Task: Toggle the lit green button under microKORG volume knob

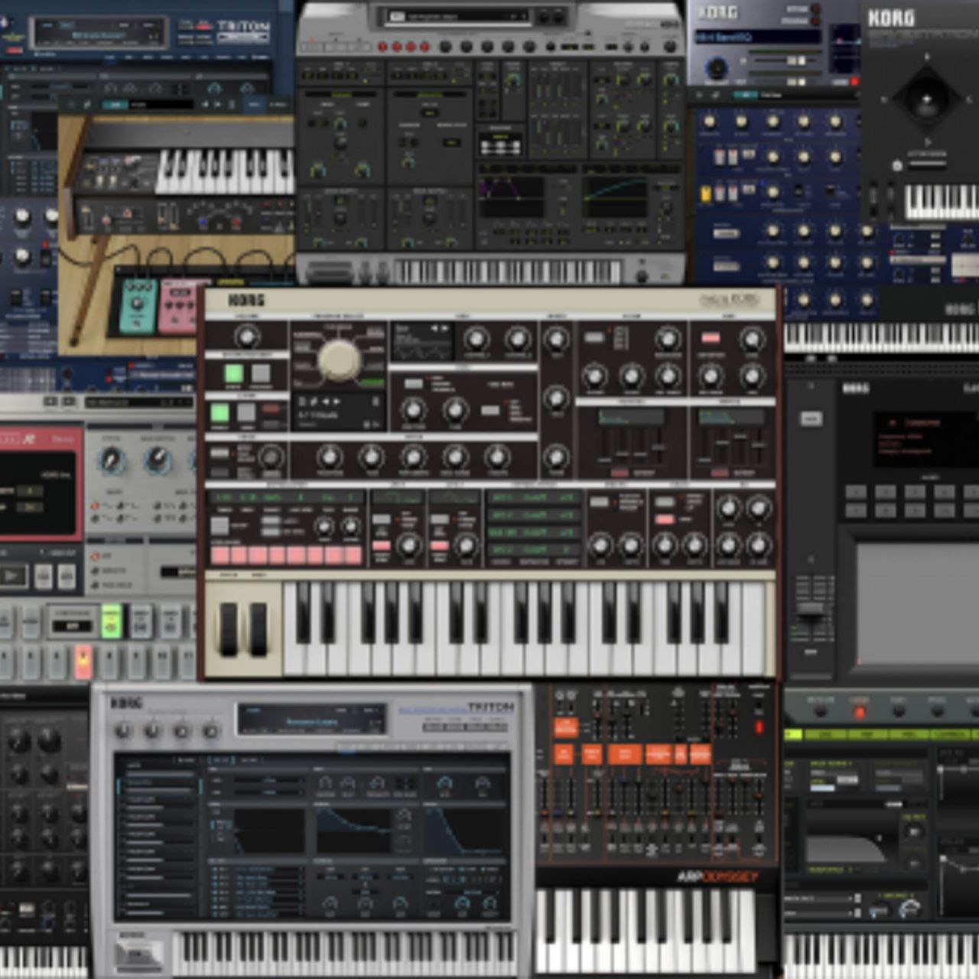Action: coord(233,373)
